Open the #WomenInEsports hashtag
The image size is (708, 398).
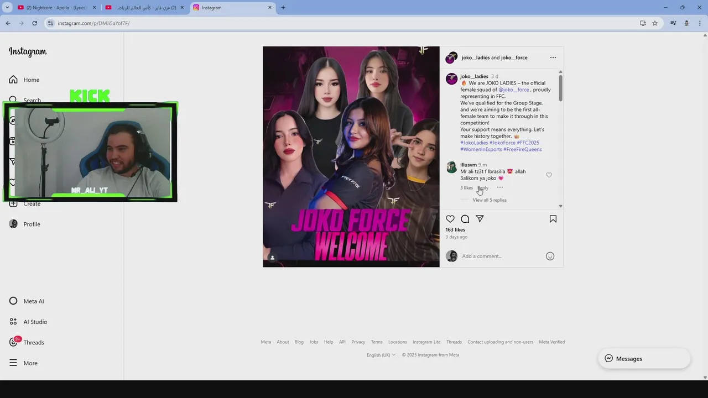tap(481, 149)
